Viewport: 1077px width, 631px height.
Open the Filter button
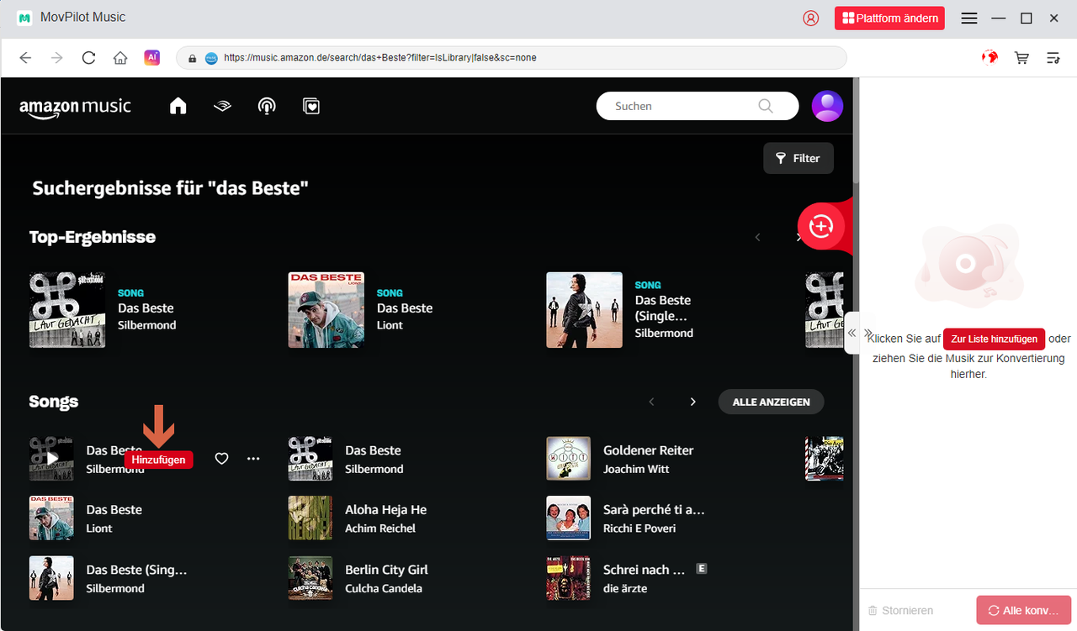[798, 158]
